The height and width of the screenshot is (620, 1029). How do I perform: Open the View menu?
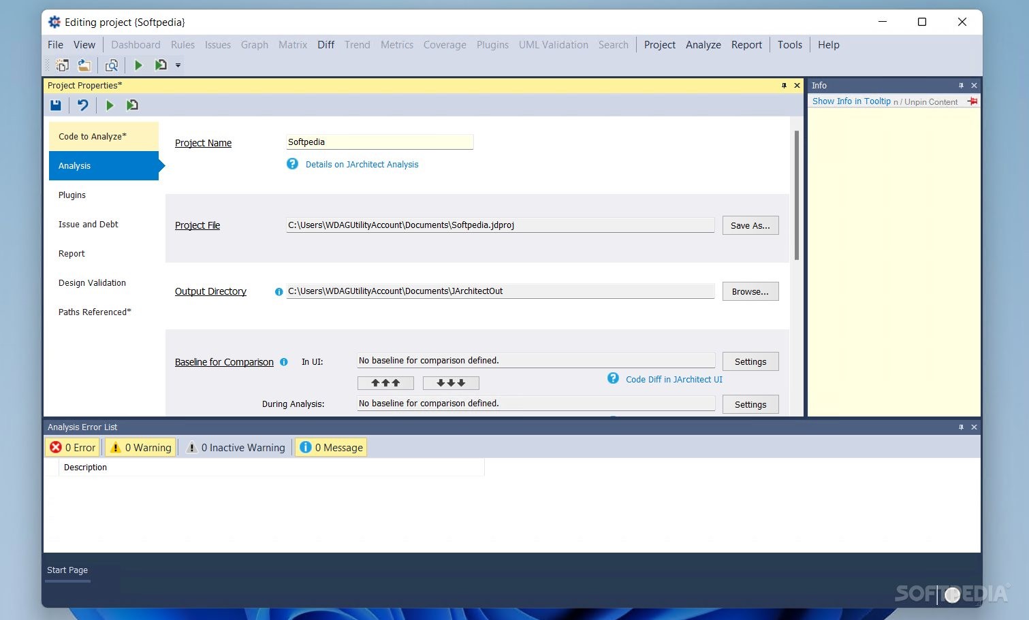click(84, 45)
